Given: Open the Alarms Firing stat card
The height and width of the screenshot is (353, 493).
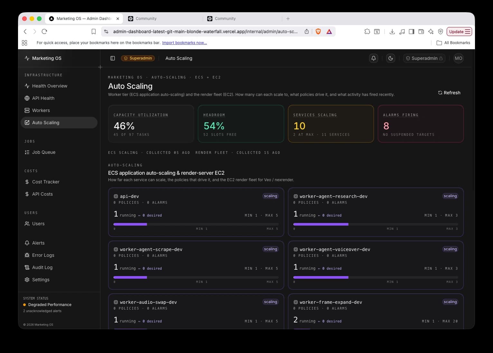Looking at the screenshot, I should [421, 124].
